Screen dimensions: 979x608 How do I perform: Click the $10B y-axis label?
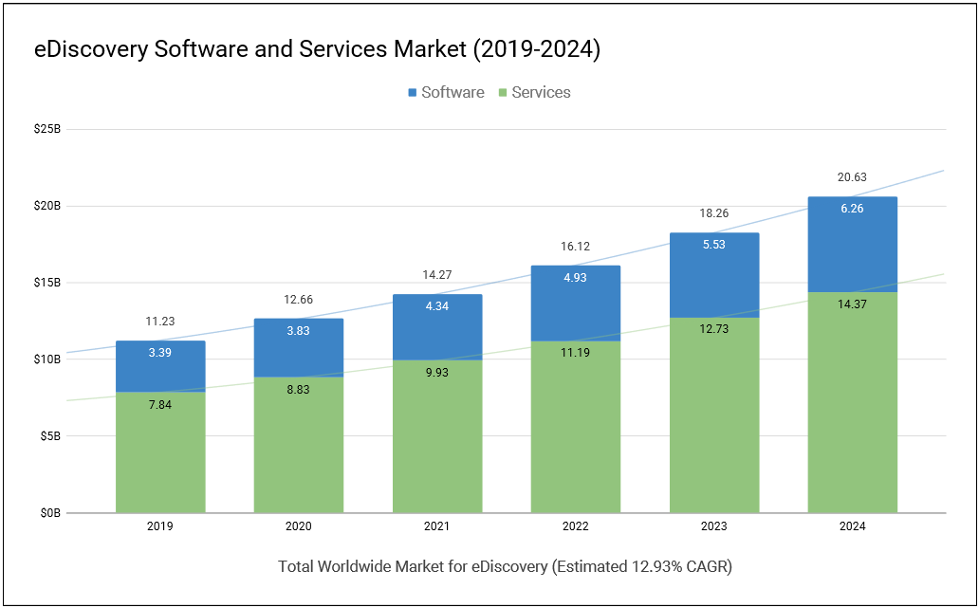pos(49,359)
